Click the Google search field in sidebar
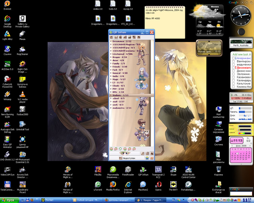This screenshot has height=203, width=254. 241,194
